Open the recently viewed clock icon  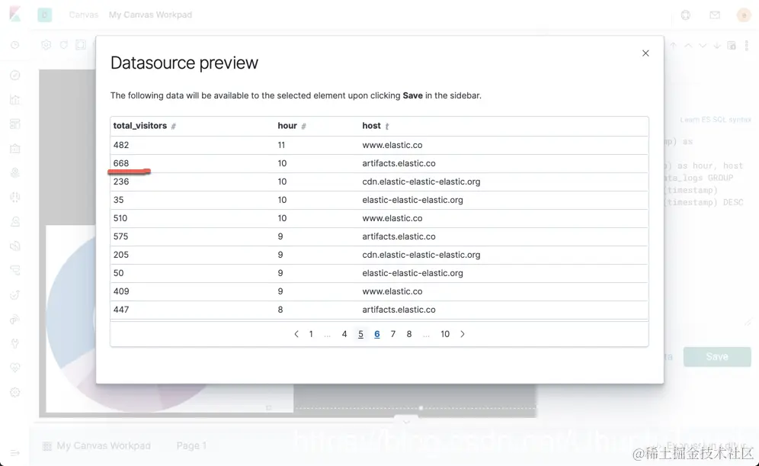coord(15,45)
